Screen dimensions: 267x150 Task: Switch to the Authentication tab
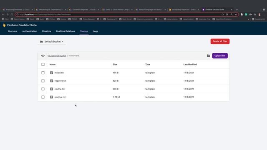click(30, 31)
